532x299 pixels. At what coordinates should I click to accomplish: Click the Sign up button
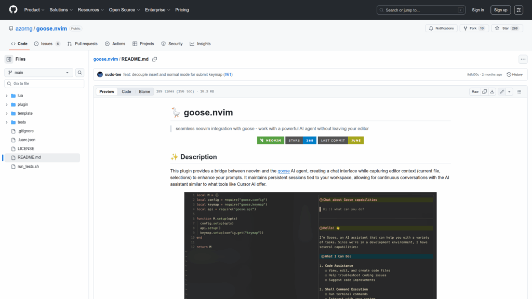pyautogui.click(x=500, y=10)
